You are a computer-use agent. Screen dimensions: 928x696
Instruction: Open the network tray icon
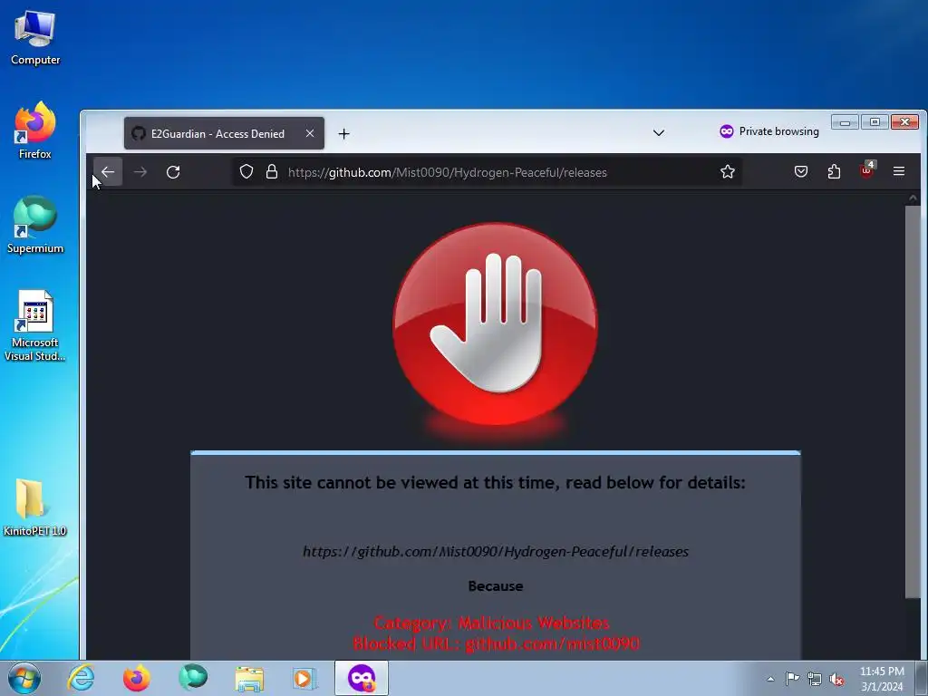pos(815,679)
